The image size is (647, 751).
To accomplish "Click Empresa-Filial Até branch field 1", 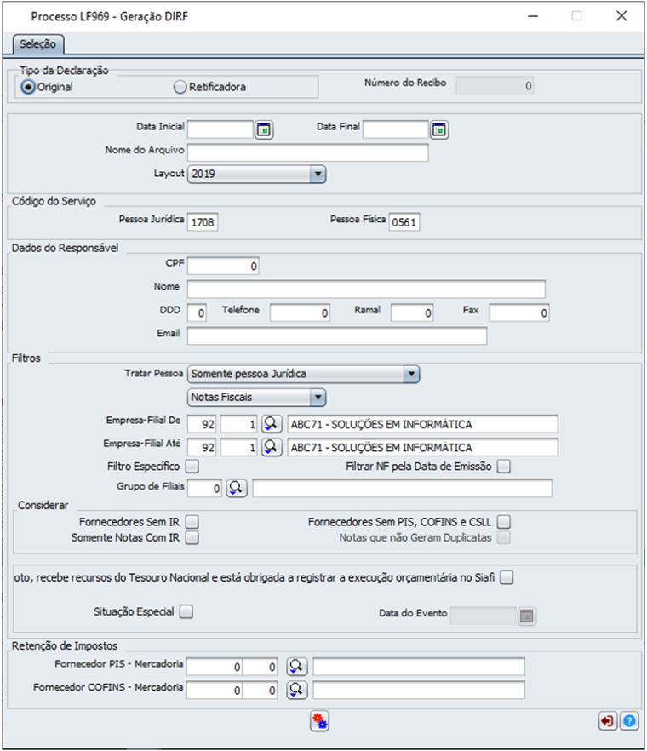I will [238, 447].
